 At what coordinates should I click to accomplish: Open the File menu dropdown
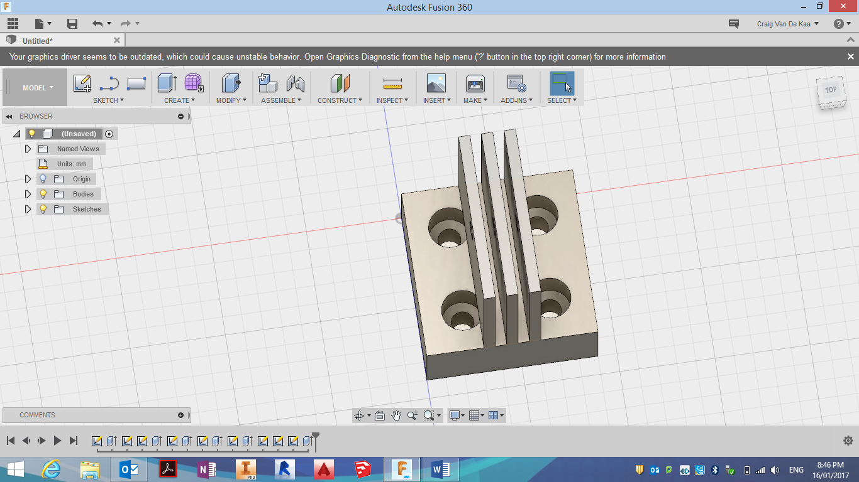pos(42,24)
